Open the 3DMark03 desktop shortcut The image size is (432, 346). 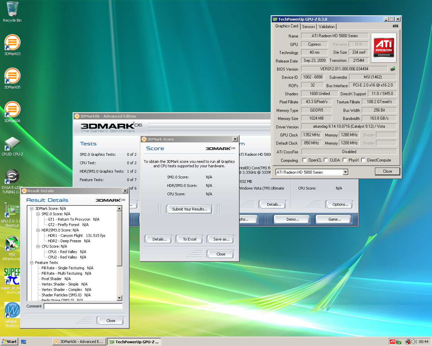[x=12, y=45]
